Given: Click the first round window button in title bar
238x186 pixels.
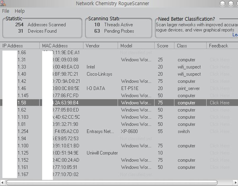Looking at the screenshot, I should coord(223,4).
